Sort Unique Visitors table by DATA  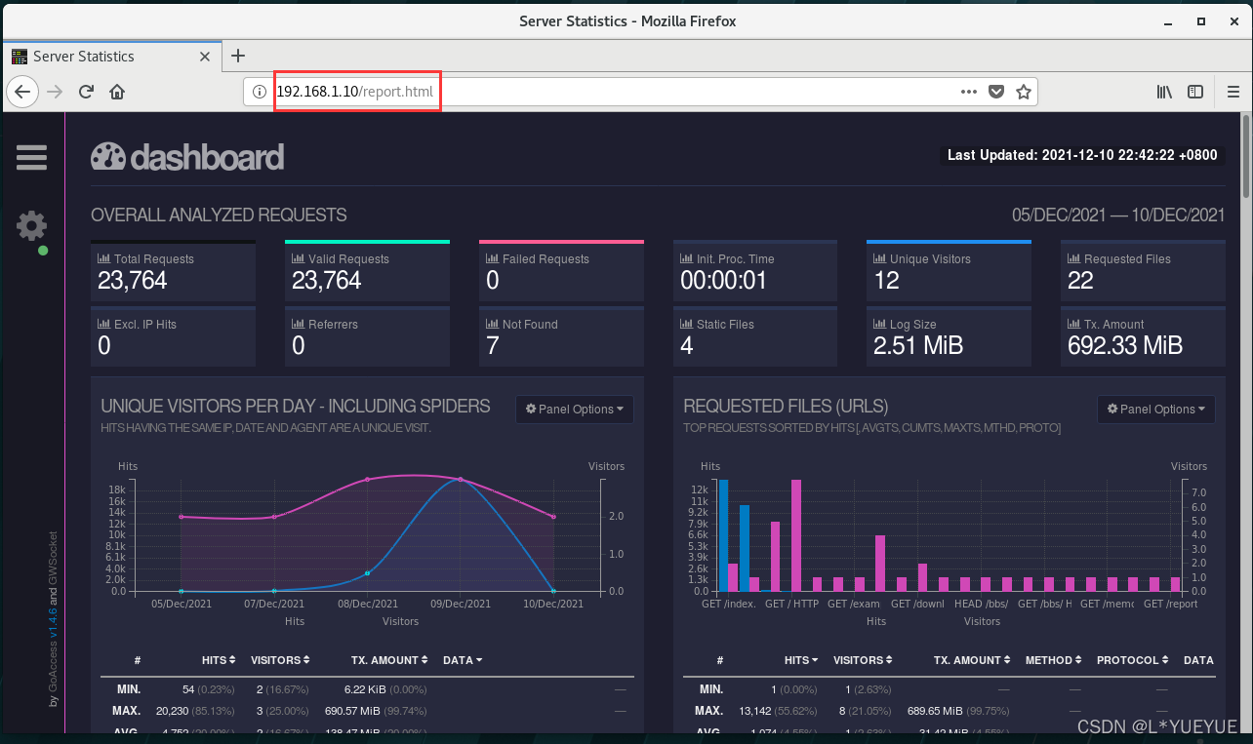463,660
